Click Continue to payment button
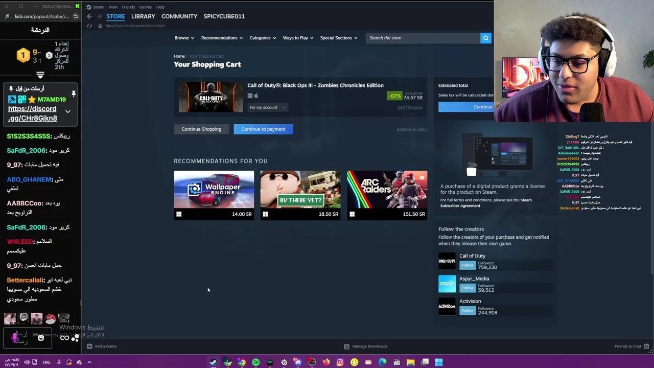Screen dimensions: 654x368 263,129
